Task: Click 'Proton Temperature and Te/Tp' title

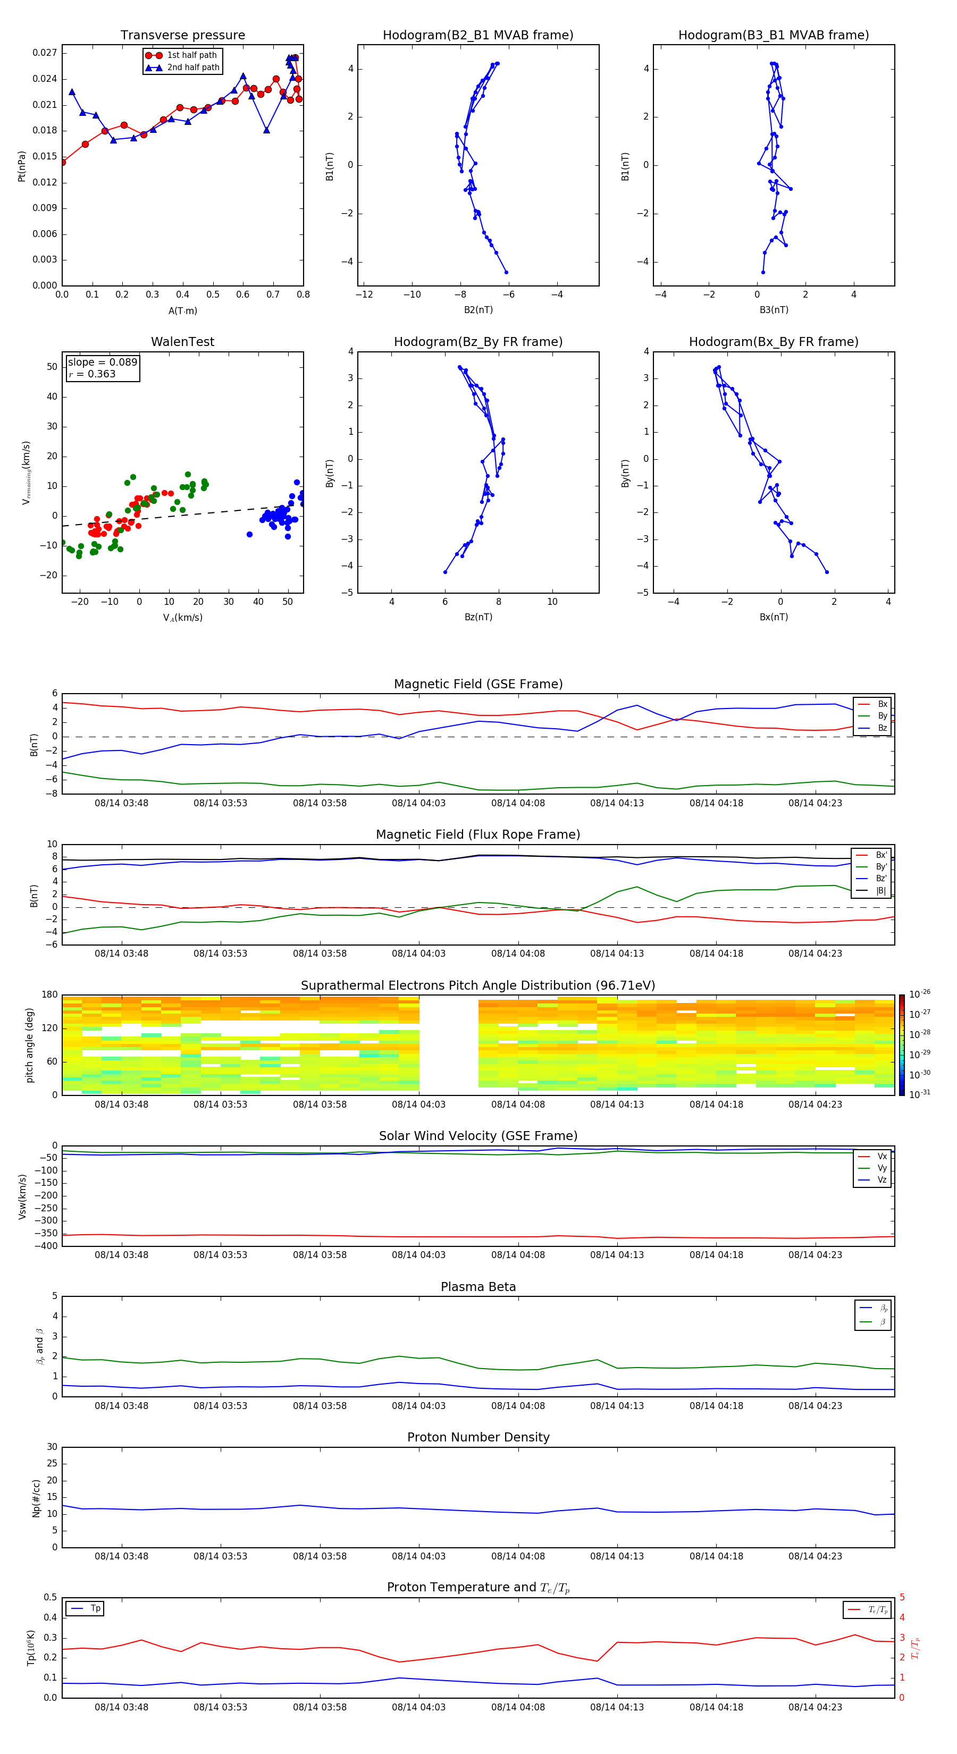Action: point(478,1588)
